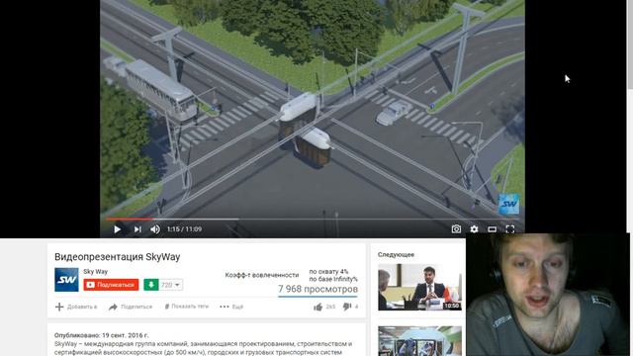
Task: Open the second suggested video thumbnail
Action: 419,341
